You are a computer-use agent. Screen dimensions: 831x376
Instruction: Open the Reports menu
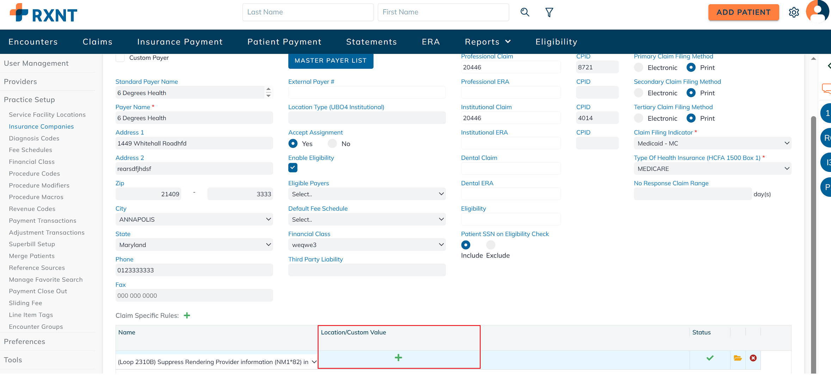(487, 42)
